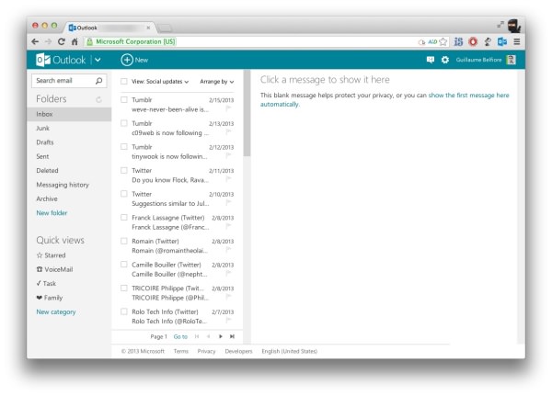Flag the Camille Bouiller message

coord(228,273)
